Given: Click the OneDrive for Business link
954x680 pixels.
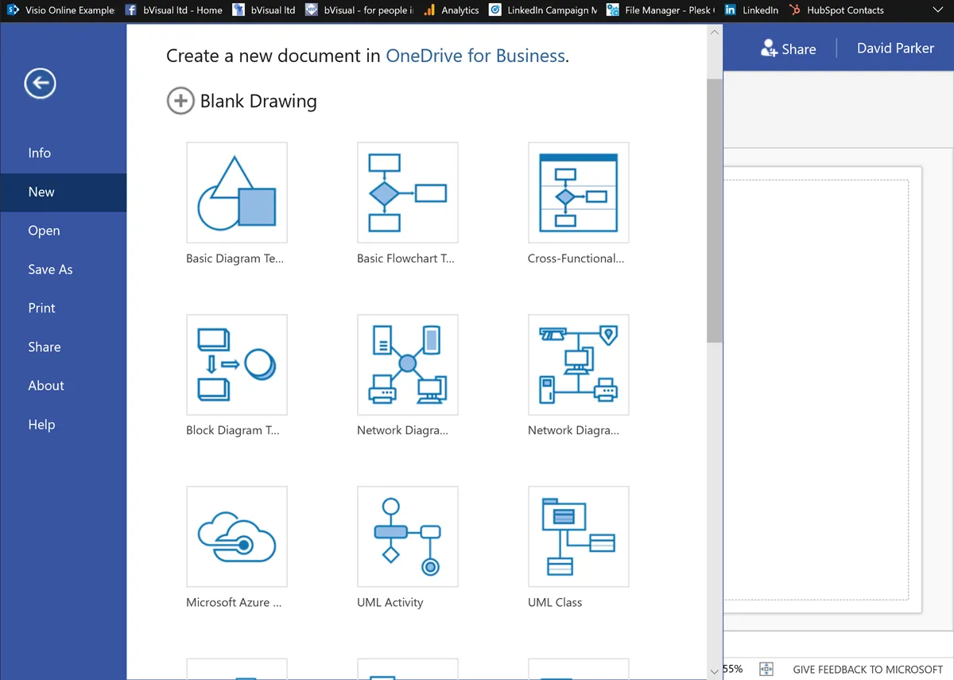Looking at the screenshot, I should click(475, 56).
